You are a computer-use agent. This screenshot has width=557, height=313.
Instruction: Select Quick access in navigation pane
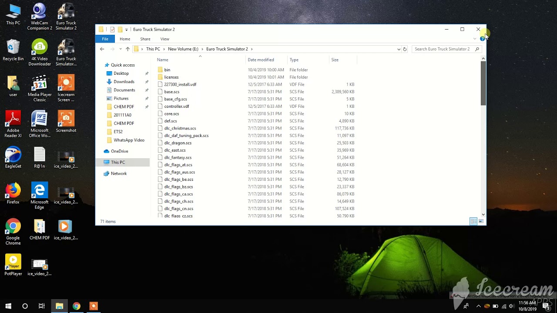[123, 65]
